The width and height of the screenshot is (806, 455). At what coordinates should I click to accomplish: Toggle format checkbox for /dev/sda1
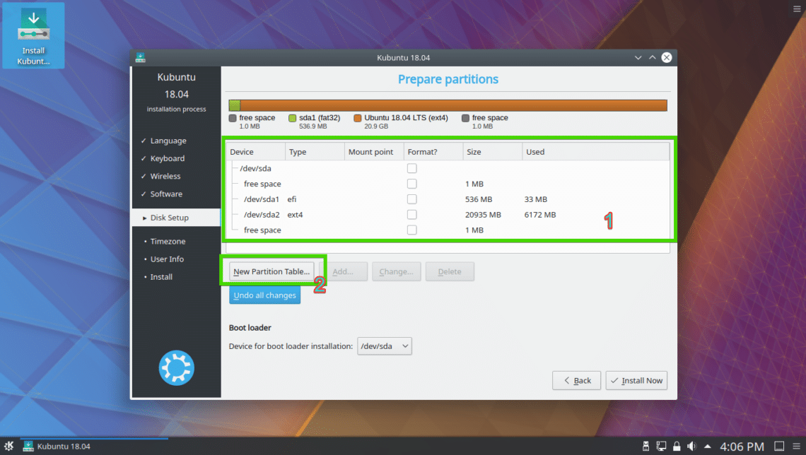click(x=411, y=199)
